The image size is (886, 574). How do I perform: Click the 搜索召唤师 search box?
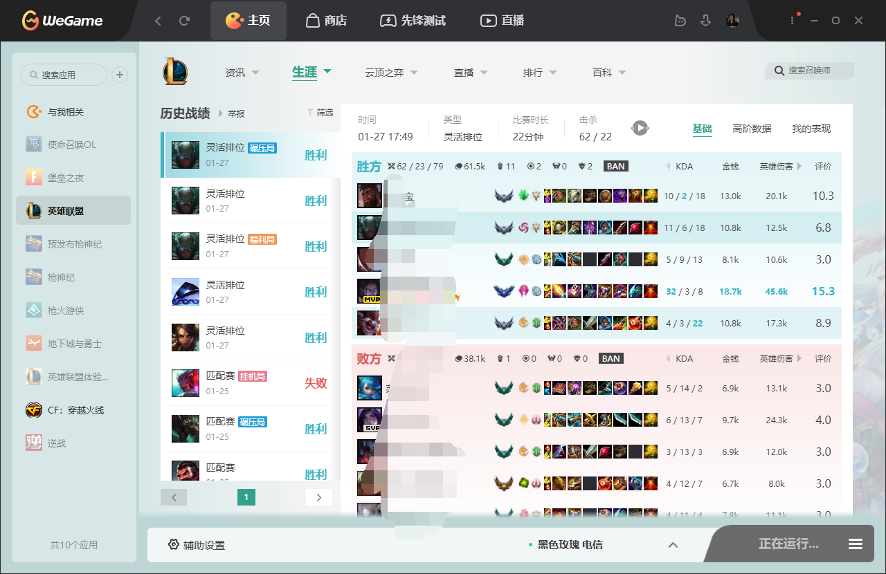click(x=810, y=71)
